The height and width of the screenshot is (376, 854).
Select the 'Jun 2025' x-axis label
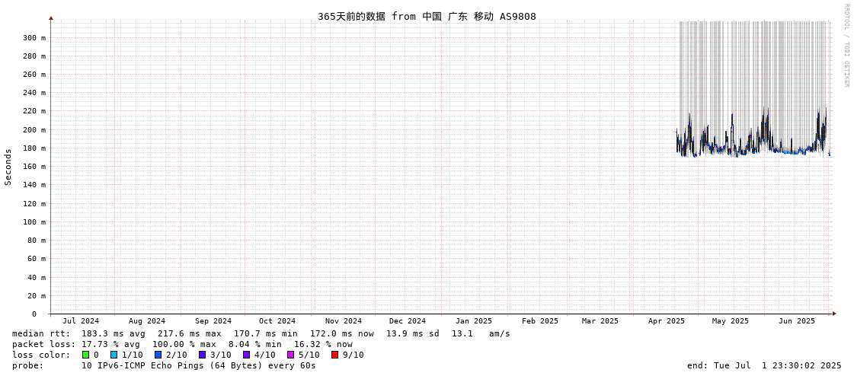[x=797, y=321]
